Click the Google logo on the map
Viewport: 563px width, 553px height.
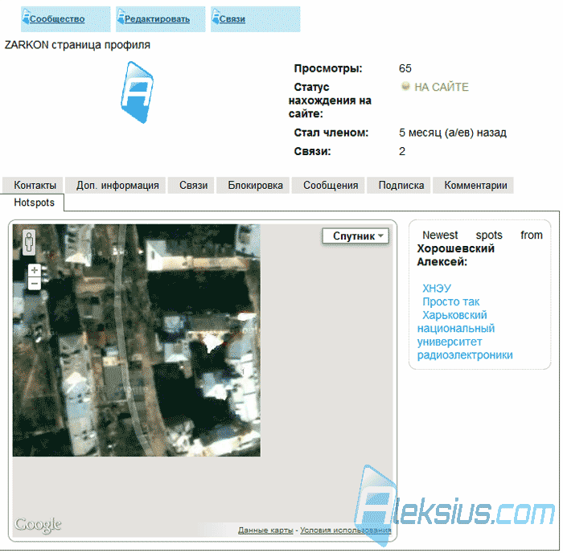point(38,525)
